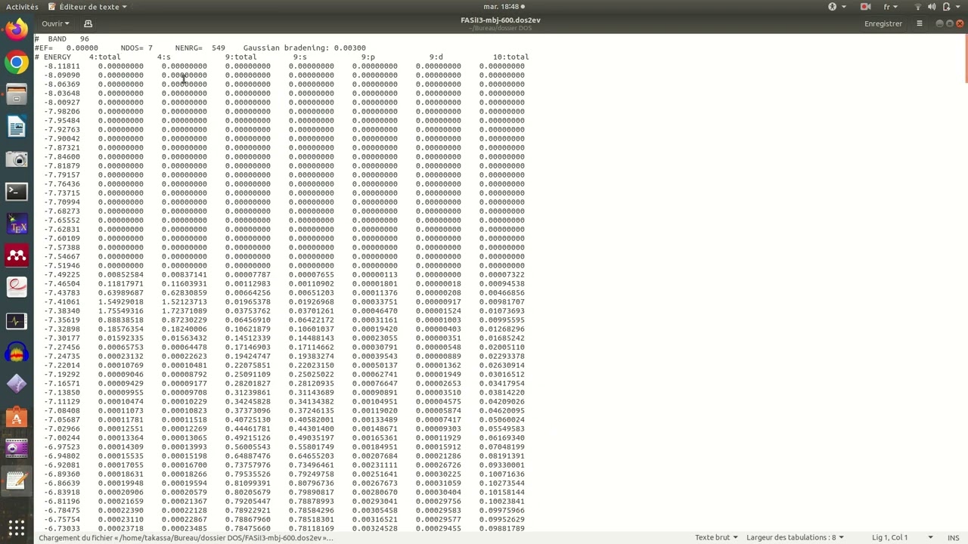The image size is (968, 544).
Task: Click the new document tab icon
Action: (88, 23)
